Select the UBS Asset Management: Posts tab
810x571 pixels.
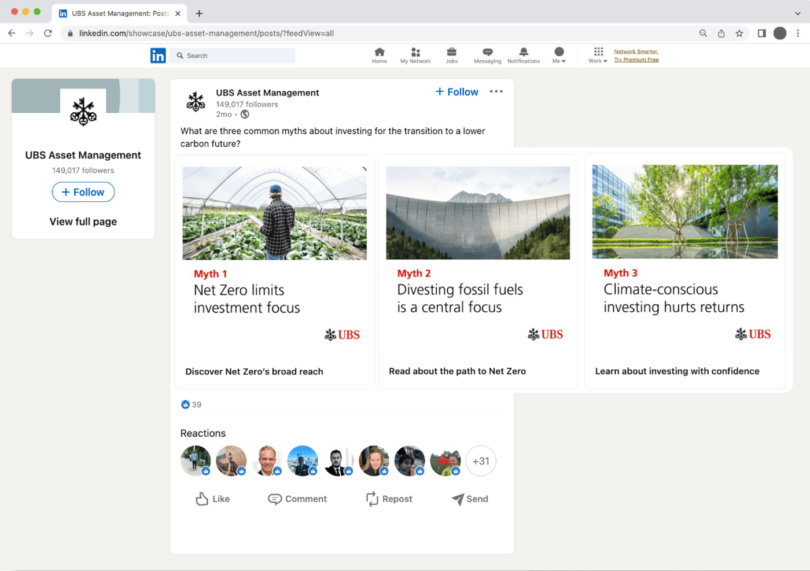point(120,13)
